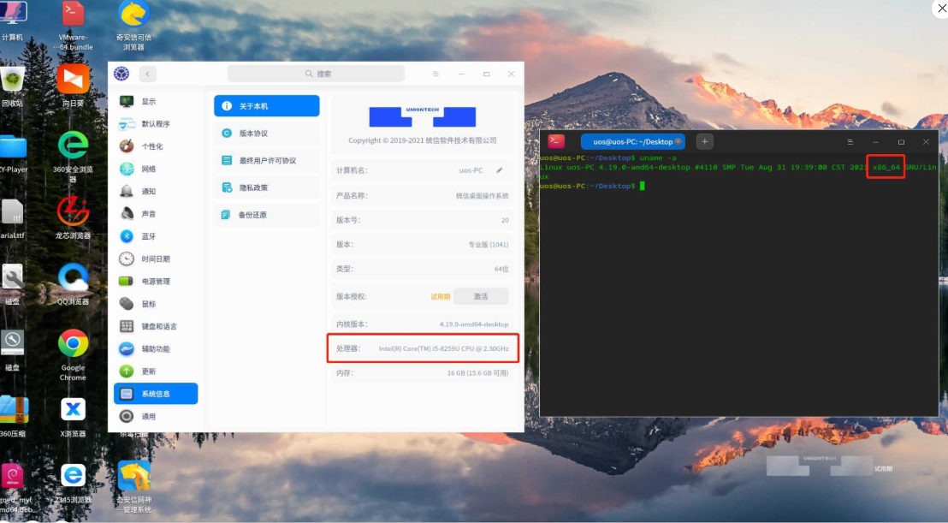Image resolution: width=948 pixels, height=523 pixels.
Task: Launch Sunflower (向日葵) remote app
Action: [x=74, y=86]
